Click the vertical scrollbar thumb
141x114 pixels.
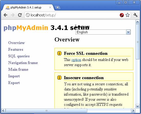pos(138,42)
